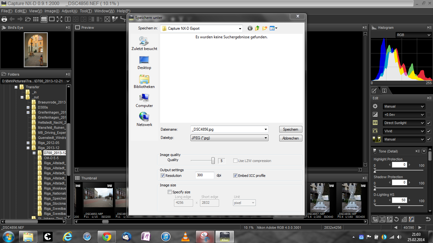
Task: Select the side-by-side compare view icon
Action: (68, 19)
